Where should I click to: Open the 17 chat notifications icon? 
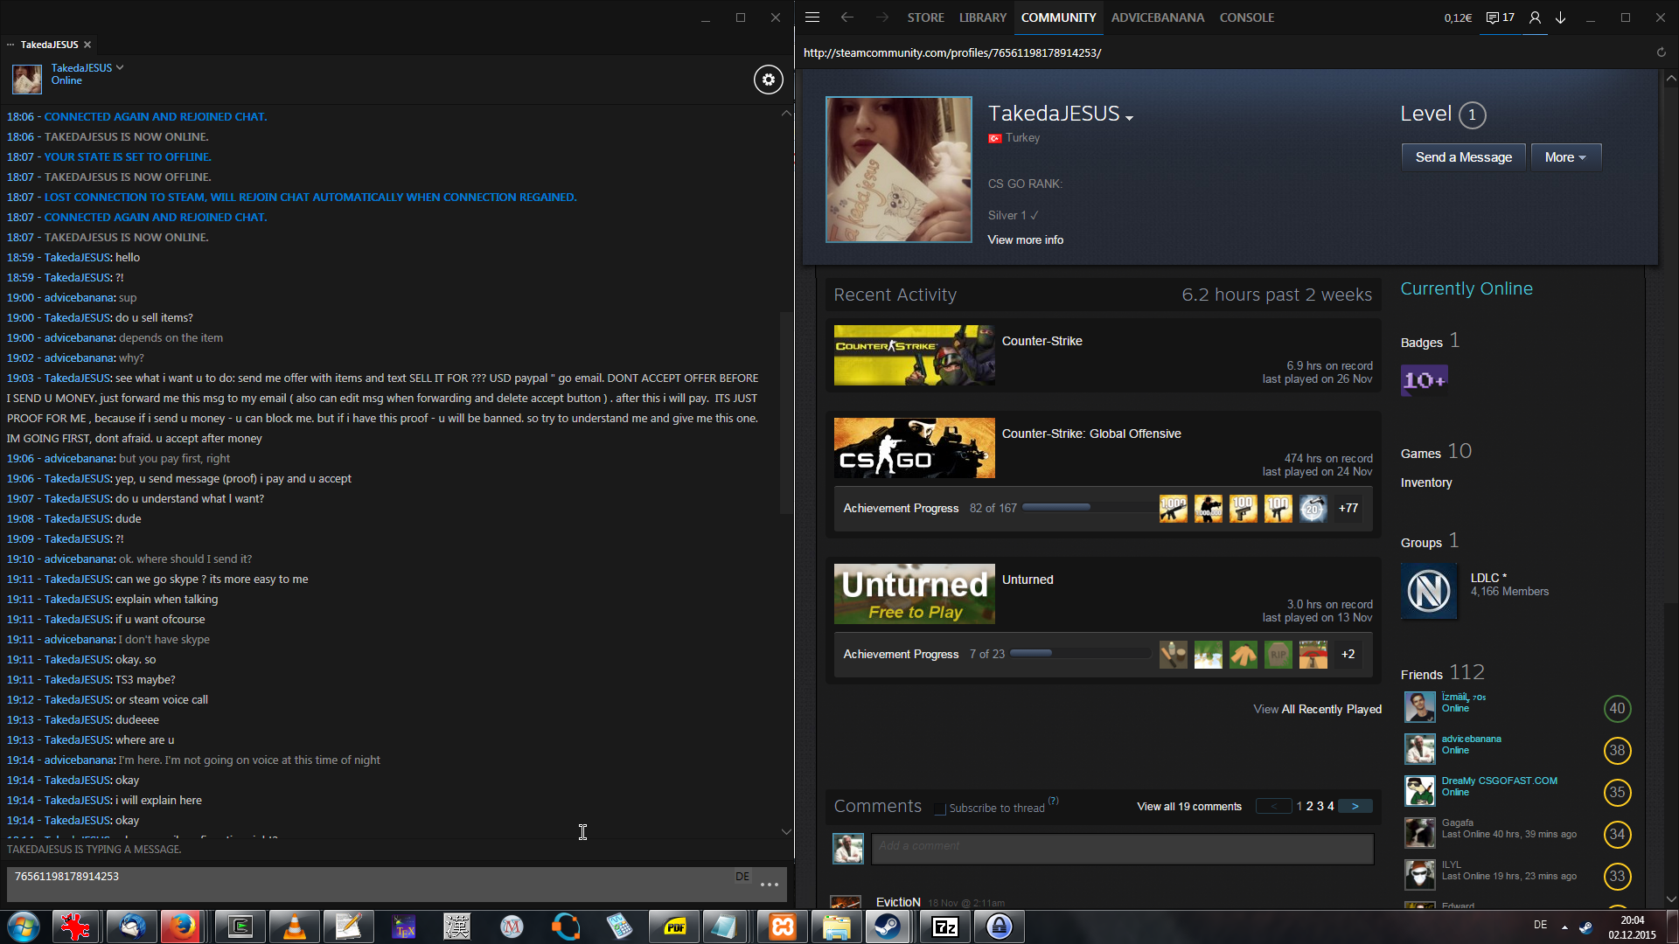coord(1500,17)
